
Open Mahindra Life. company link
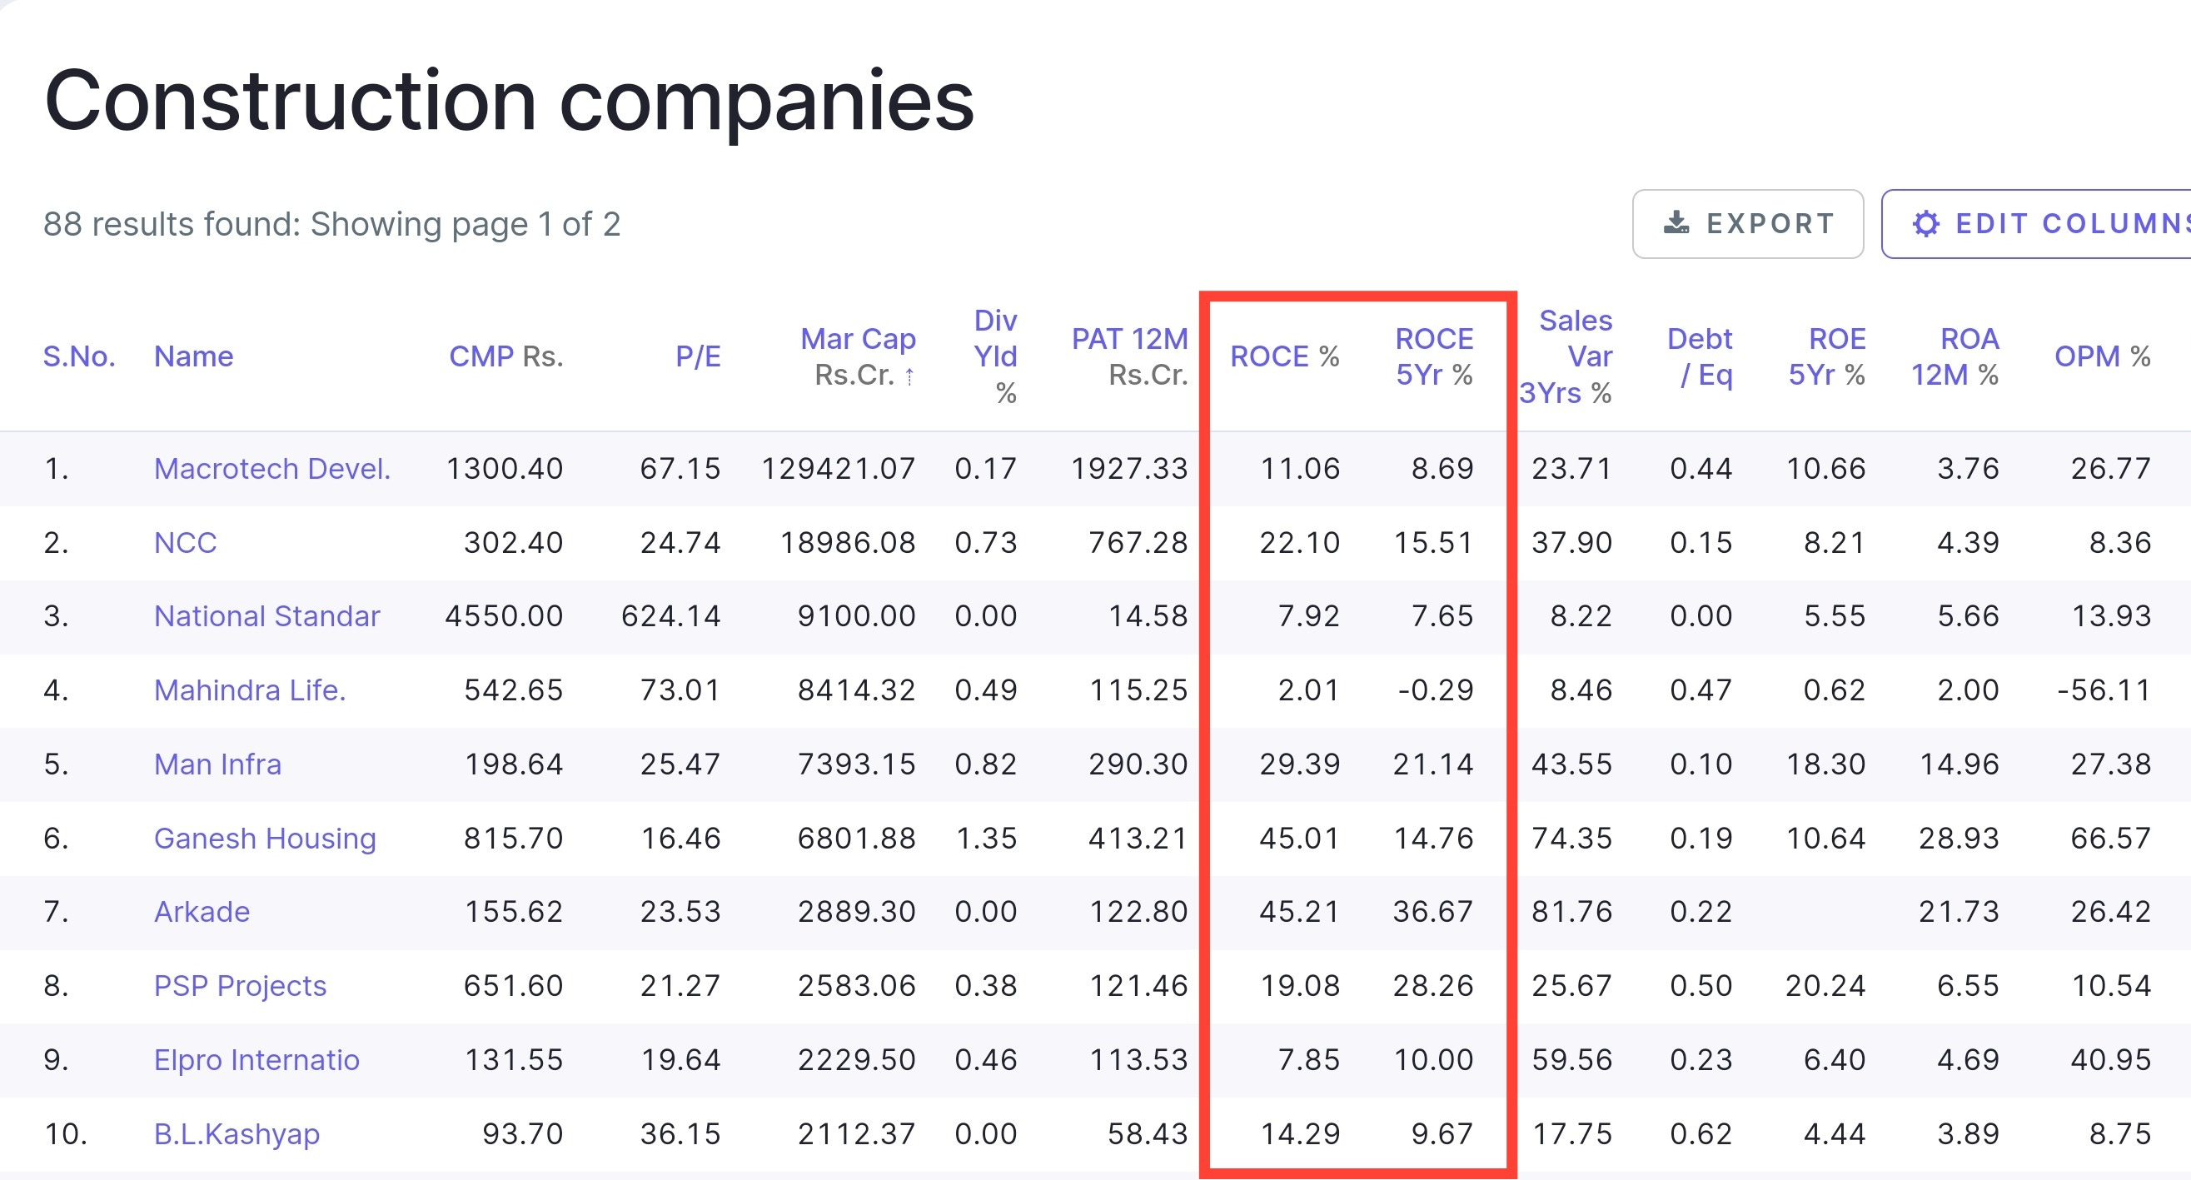[250, 690]
